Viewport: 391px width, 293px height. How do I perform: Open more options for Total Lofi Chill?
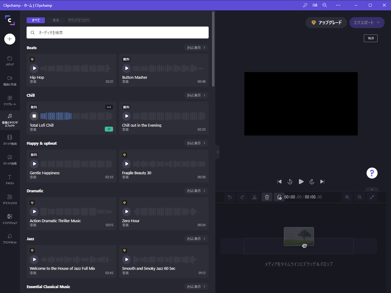coord(109,107)
